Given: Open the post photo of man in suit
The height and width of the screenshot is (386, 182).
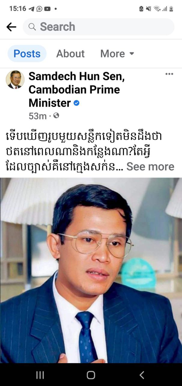Looking at the screenshot, I should 91,270.
